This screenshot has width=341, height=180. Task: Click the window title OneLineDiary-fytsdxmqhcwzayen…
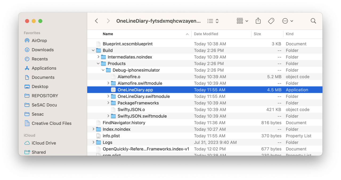click(x=159, y=21)
